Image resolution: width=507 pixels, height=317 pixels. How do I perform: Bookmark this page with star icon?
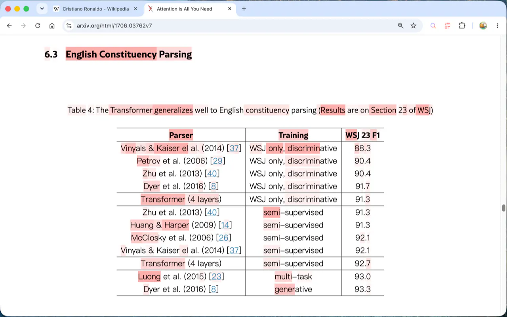pyautogui.click(x=414, y=26)
